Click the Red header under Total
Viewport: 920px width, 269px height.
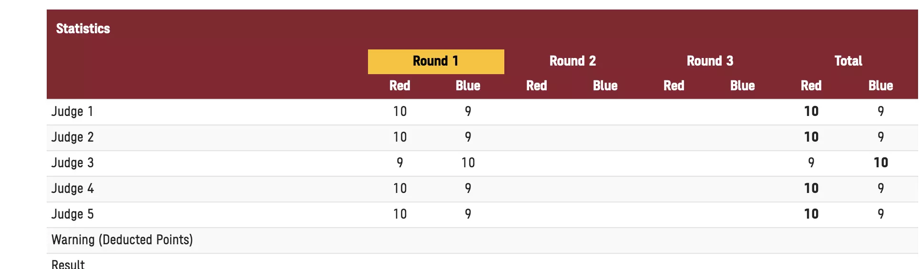click(811, 86)
